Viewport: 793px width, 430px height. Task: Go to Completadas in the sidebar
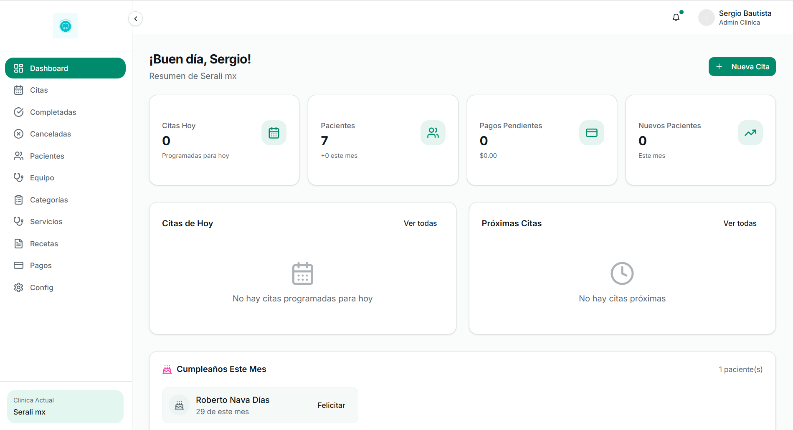(65, 112)
